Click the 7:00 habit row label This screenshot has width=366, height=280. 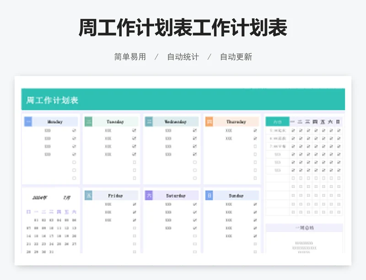(278, 147)
